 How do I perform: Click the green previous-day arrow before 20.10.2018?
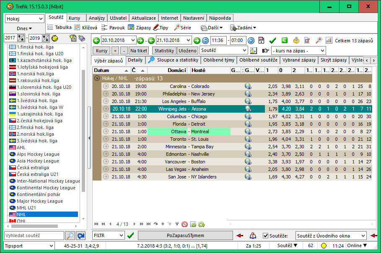96,41
